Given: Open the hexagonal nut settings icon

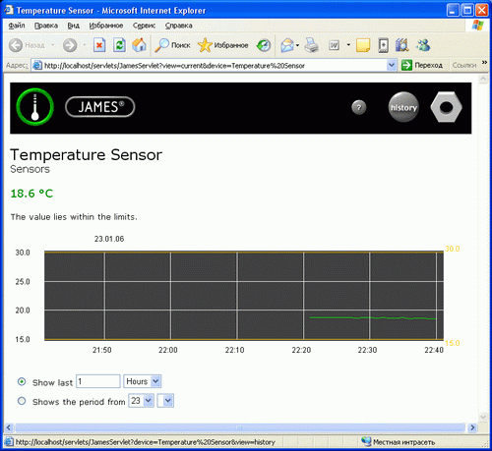Looking at the screenshot, I should point(446,107).
